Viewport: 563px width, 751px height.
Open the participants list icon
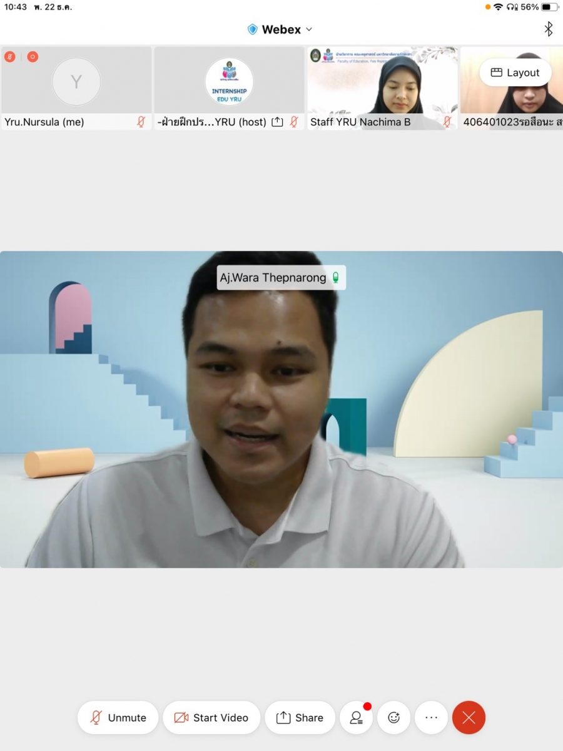[x=357, y=718]
